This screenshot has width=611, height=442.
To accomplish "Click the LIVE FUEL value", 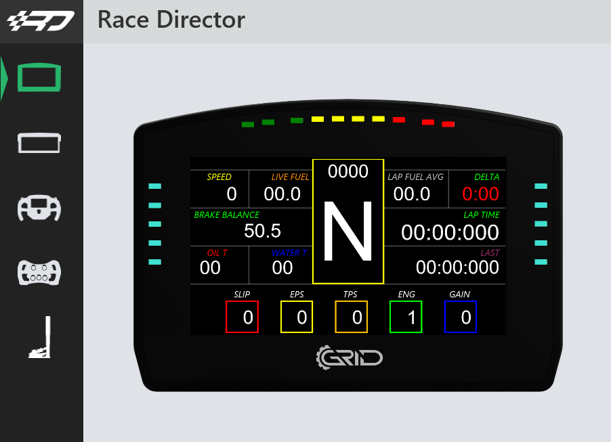I will coord(282,194).
